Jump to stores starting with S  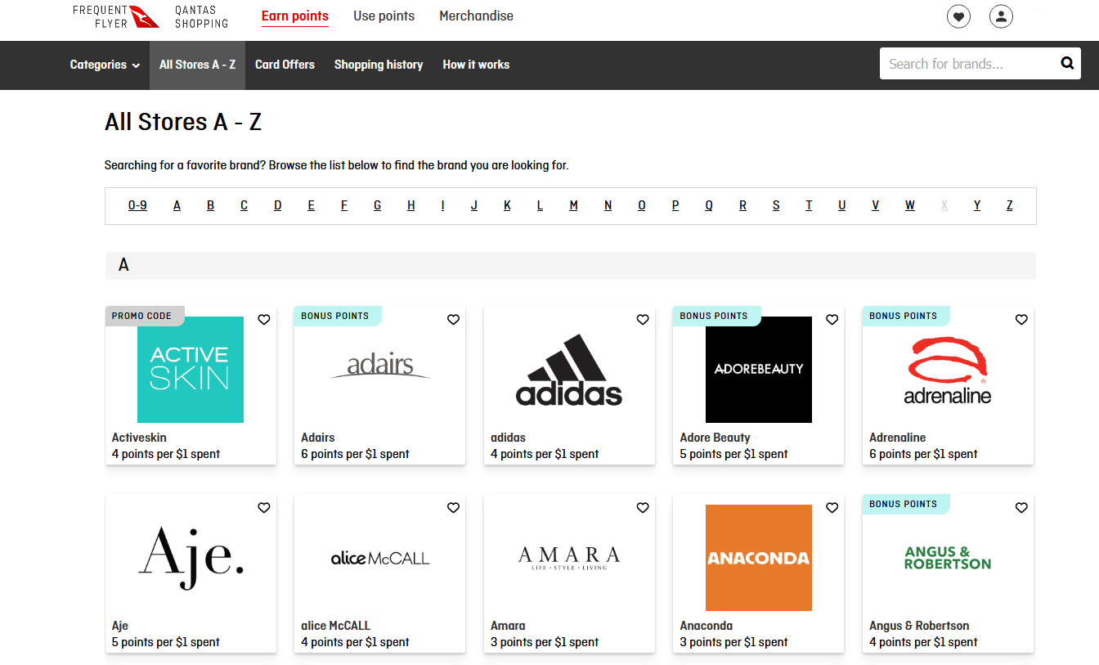point(776,205)
